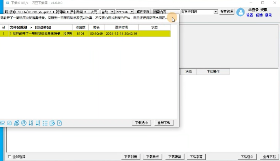Click 全部下载 in the main window bottom bar

click(269, 157)
